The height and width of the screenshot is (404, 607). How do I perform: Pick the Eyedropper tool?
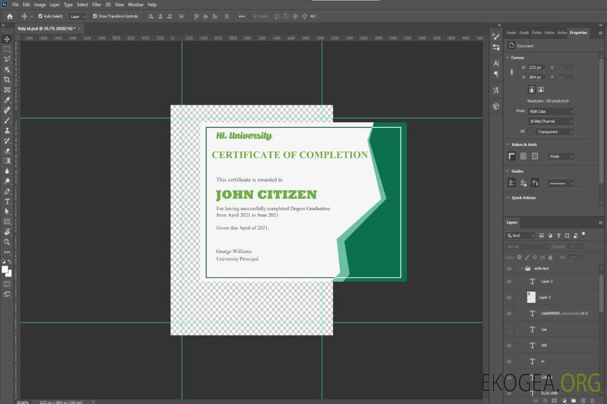pos(7,100)
